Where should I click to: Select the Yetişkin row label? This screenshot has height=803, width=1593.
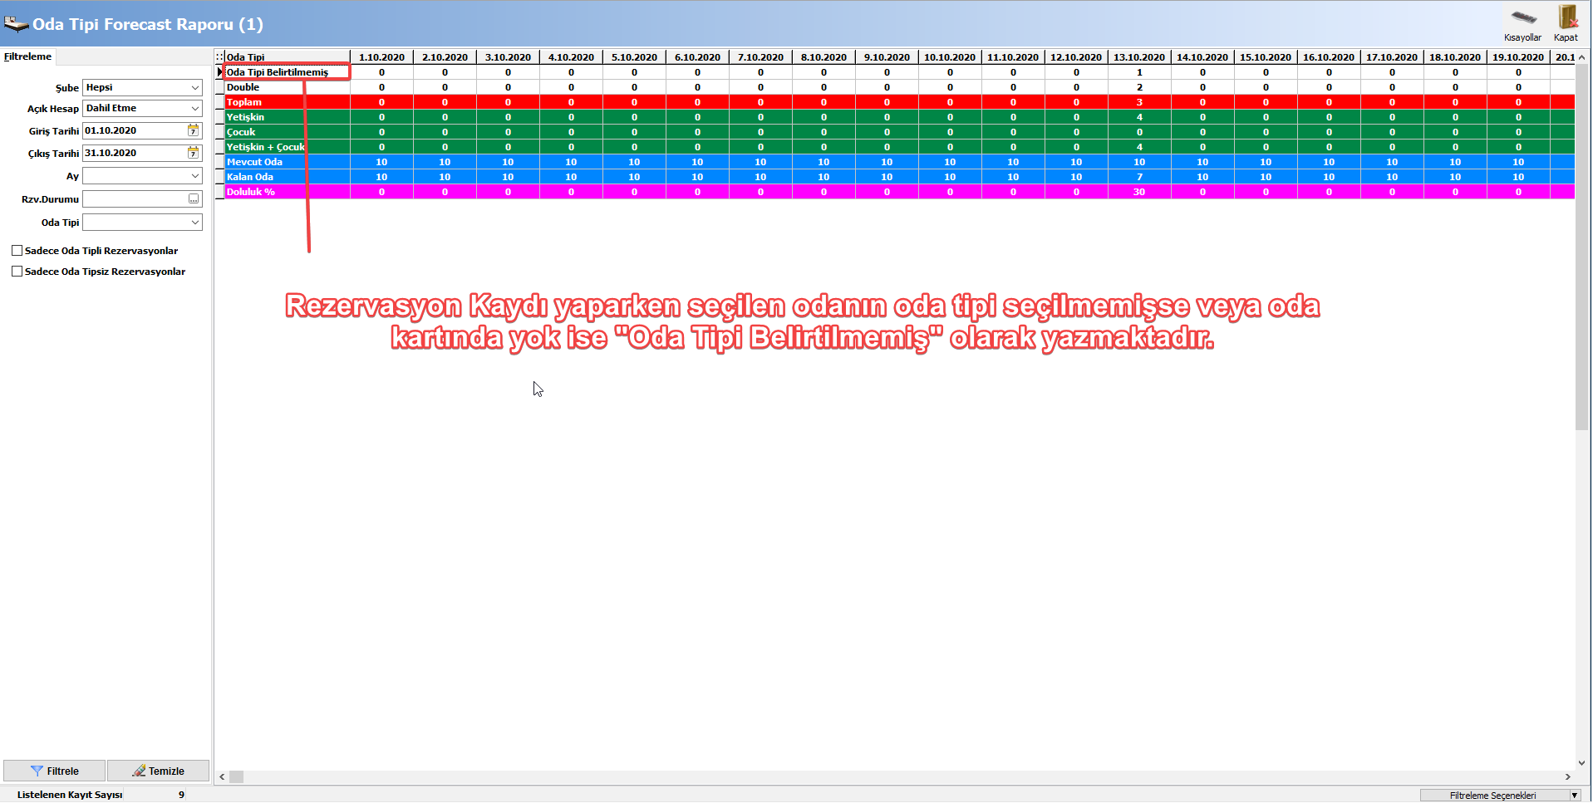coord(288,117)
